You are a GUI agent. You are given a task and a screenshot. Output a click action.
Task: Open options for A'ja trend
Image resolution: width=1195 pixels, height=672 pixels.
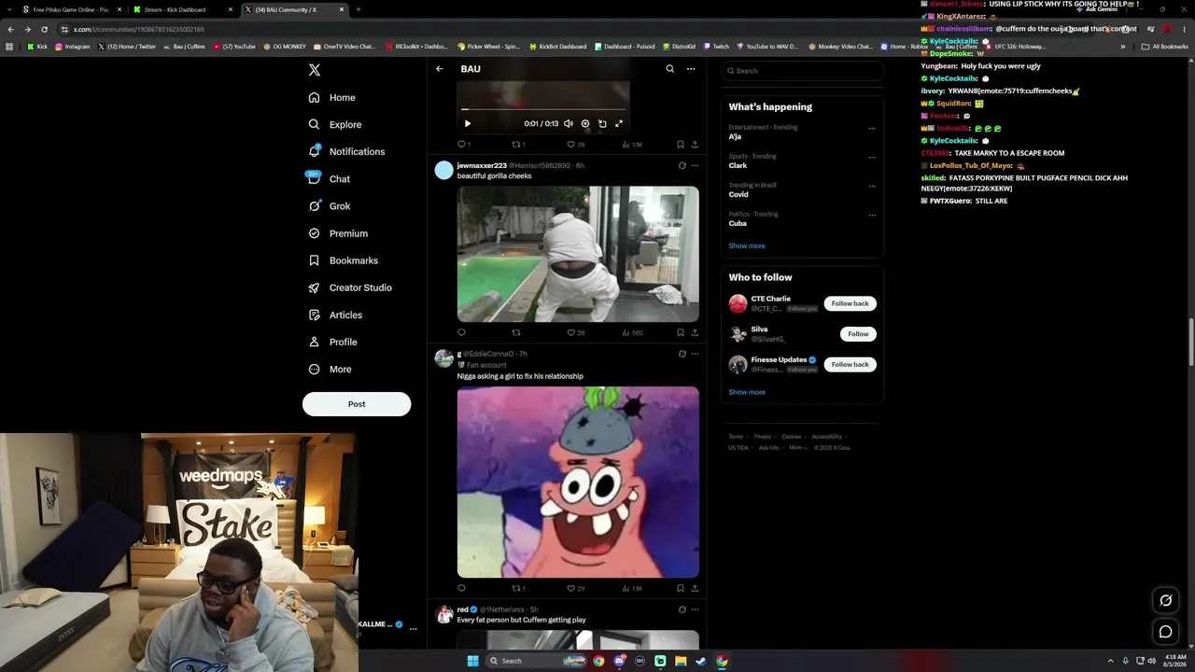point(872,129)
